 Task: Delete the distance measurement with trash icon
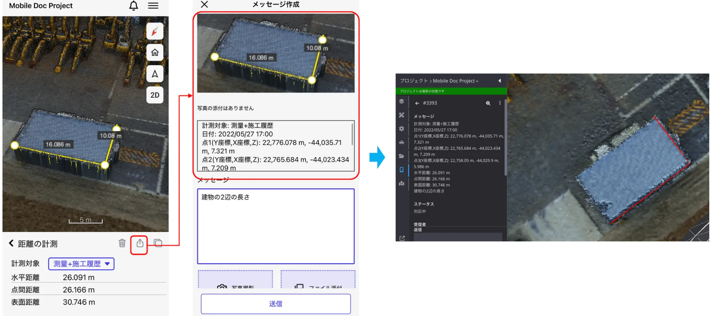point(122,243)
